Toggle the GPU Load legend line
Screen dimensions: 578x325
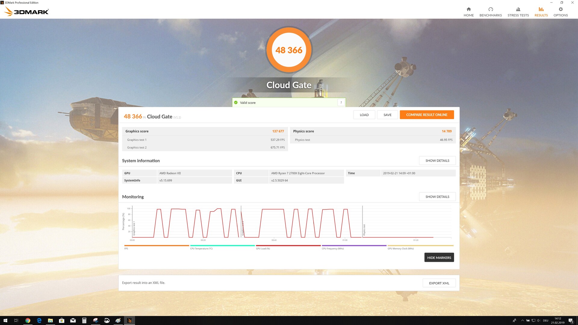pos(288,247)
